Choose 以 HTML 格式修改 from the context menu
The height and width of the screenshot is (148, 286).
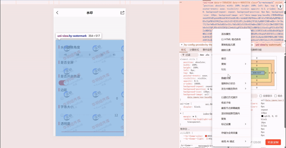[x=232, y=39]
